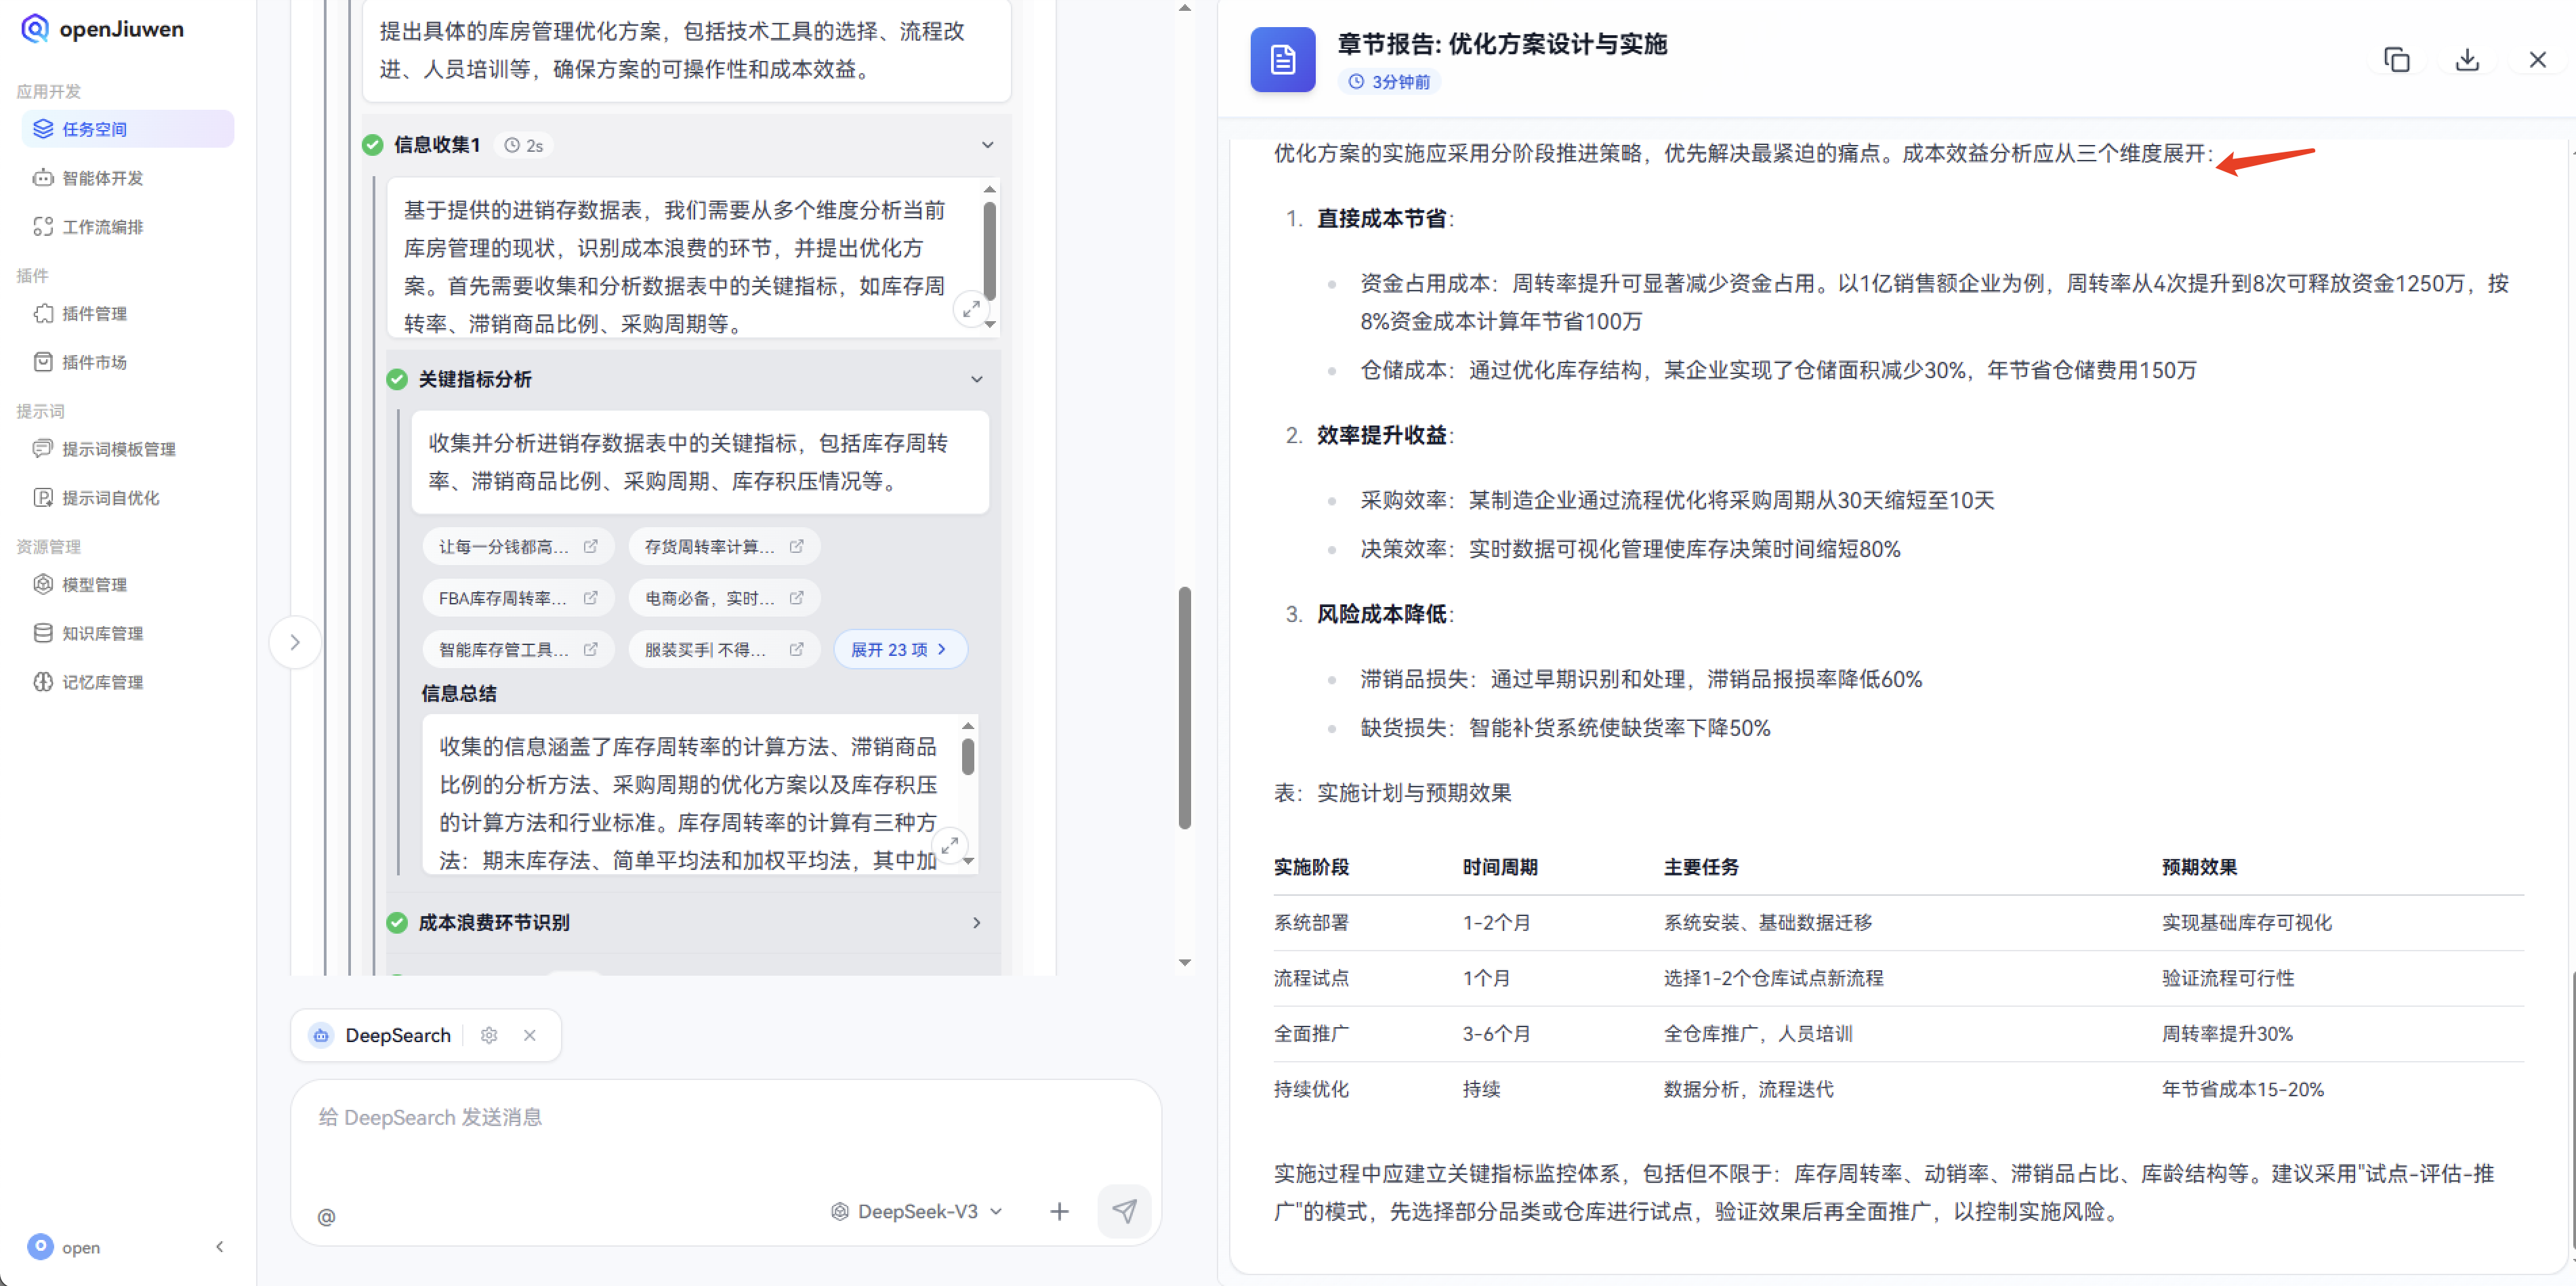Open 模型管理 model management

tap(94, 584)
